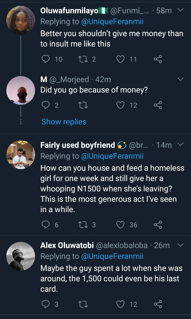Retweet Fairly used boyfriend's N1500 tweet
Screen dimensions: 191x319
click(84, 225)
